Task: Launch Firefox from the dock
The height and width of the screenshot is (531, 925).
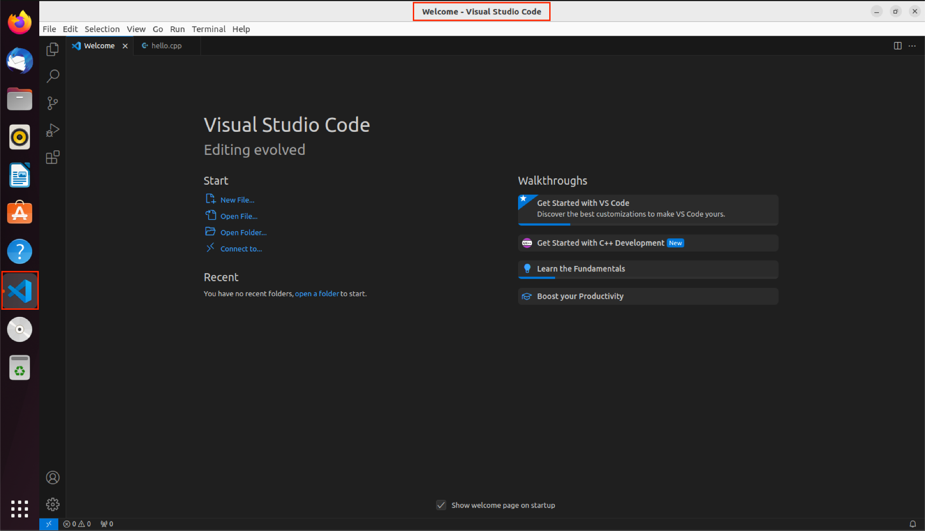Action: tap(19, 22)
